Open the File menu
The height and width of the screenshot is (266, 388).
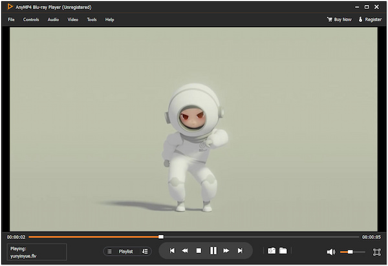11,19
